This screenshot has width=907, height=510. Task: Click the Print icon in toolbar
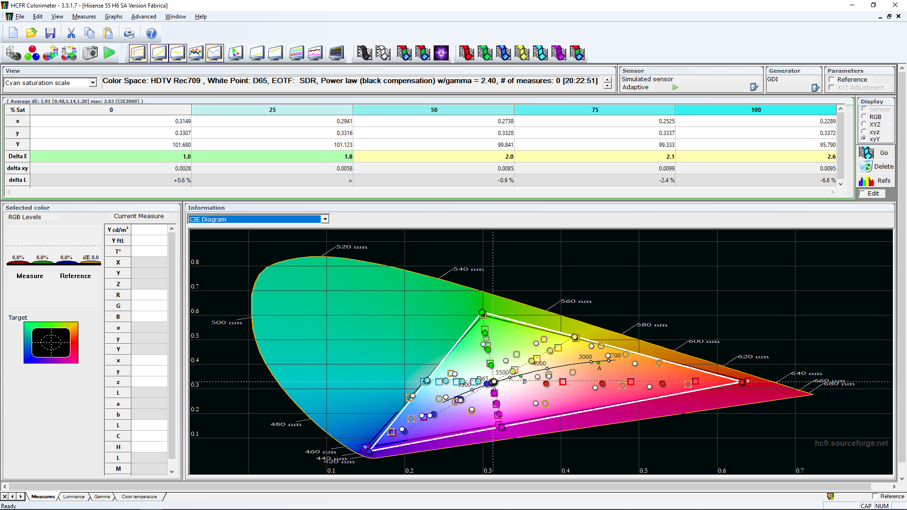click(x=129, y=33)
